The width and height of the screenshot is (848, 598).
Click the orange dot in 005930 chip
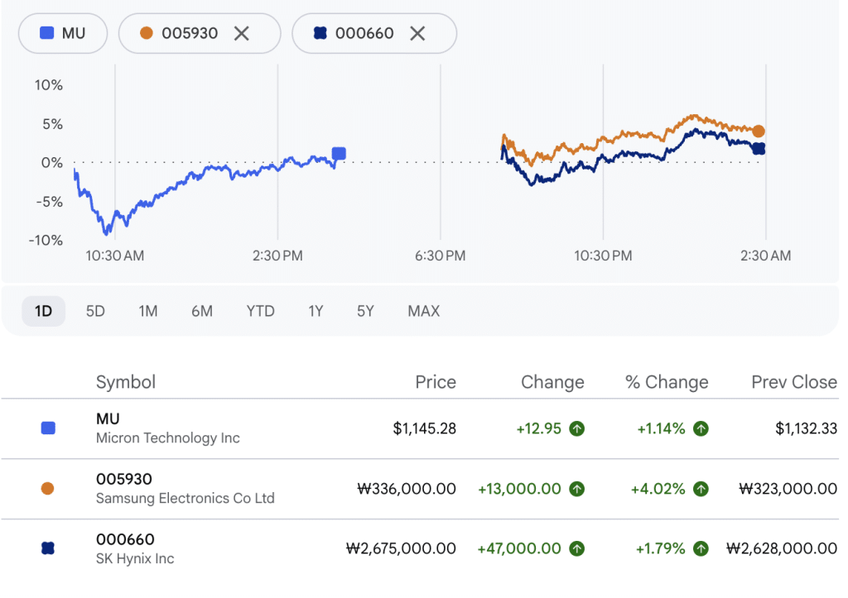click(146, 33)
